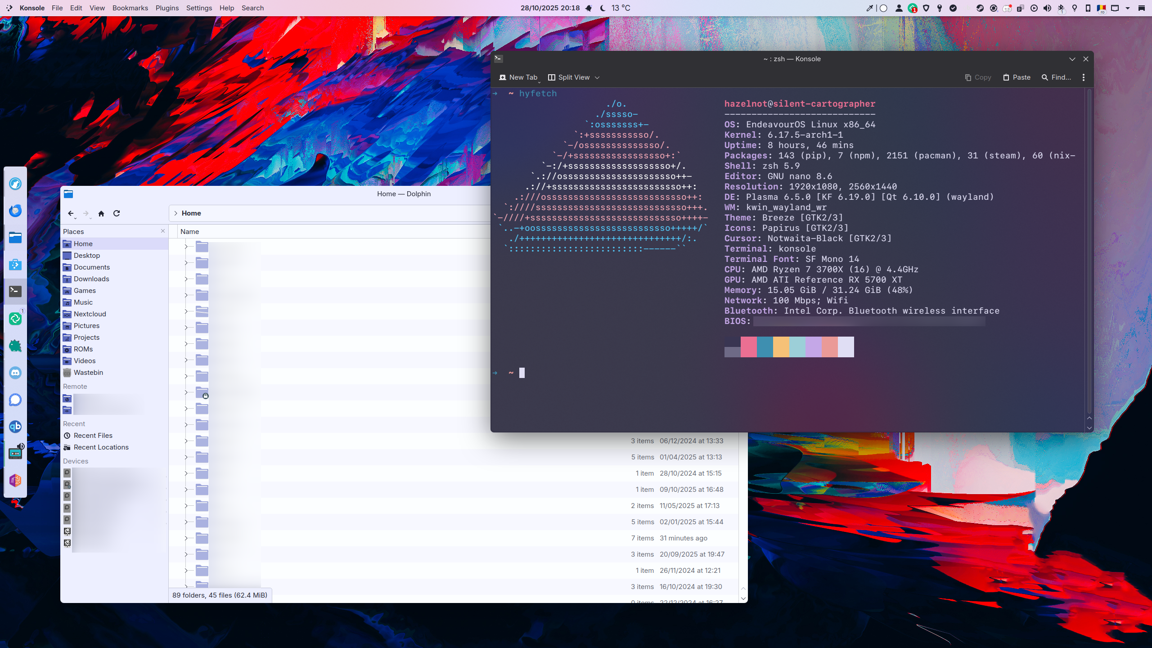Select Downloads in the Places panel
Image resolution: width=1152 pixels, height=648 pixels.
point(91,279)
